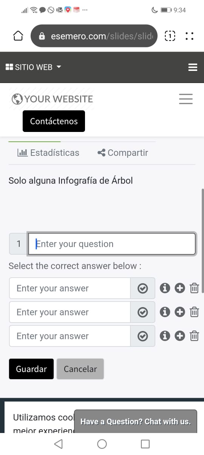204x455 pixels.
Task: Click info icon of third answer
Action: click(x=165, y=336)
